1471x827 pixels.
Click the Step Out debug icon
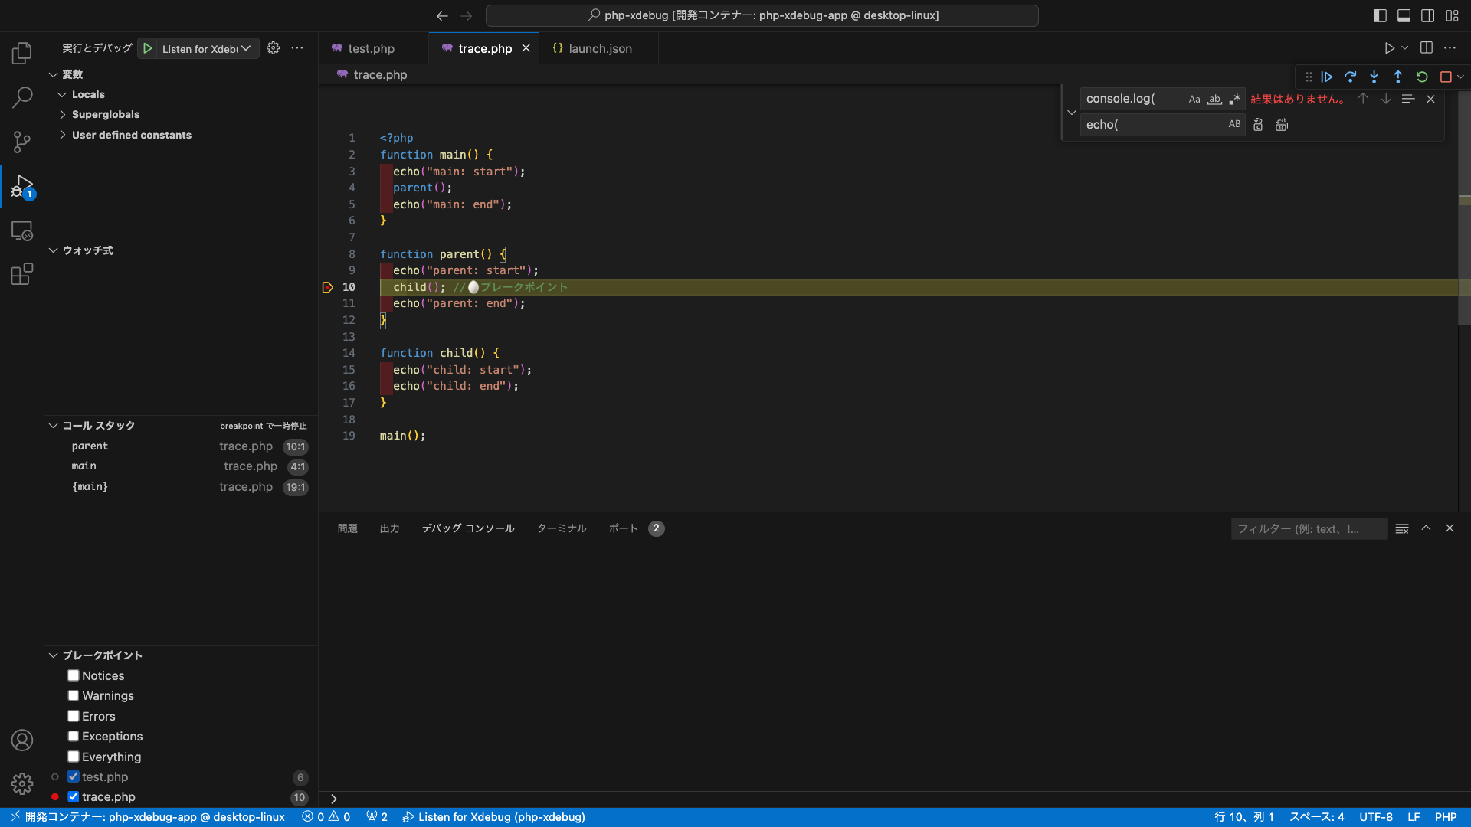1398,77
